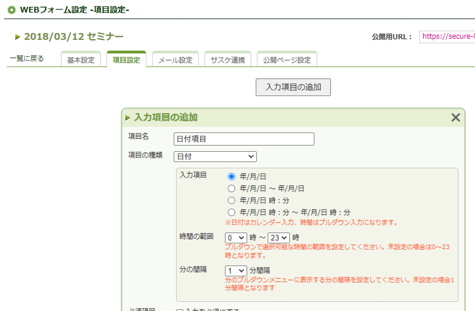Select the single 年/月/日 時:分 radio option
This screenshot has height=311, width=475.
point(231,200)
